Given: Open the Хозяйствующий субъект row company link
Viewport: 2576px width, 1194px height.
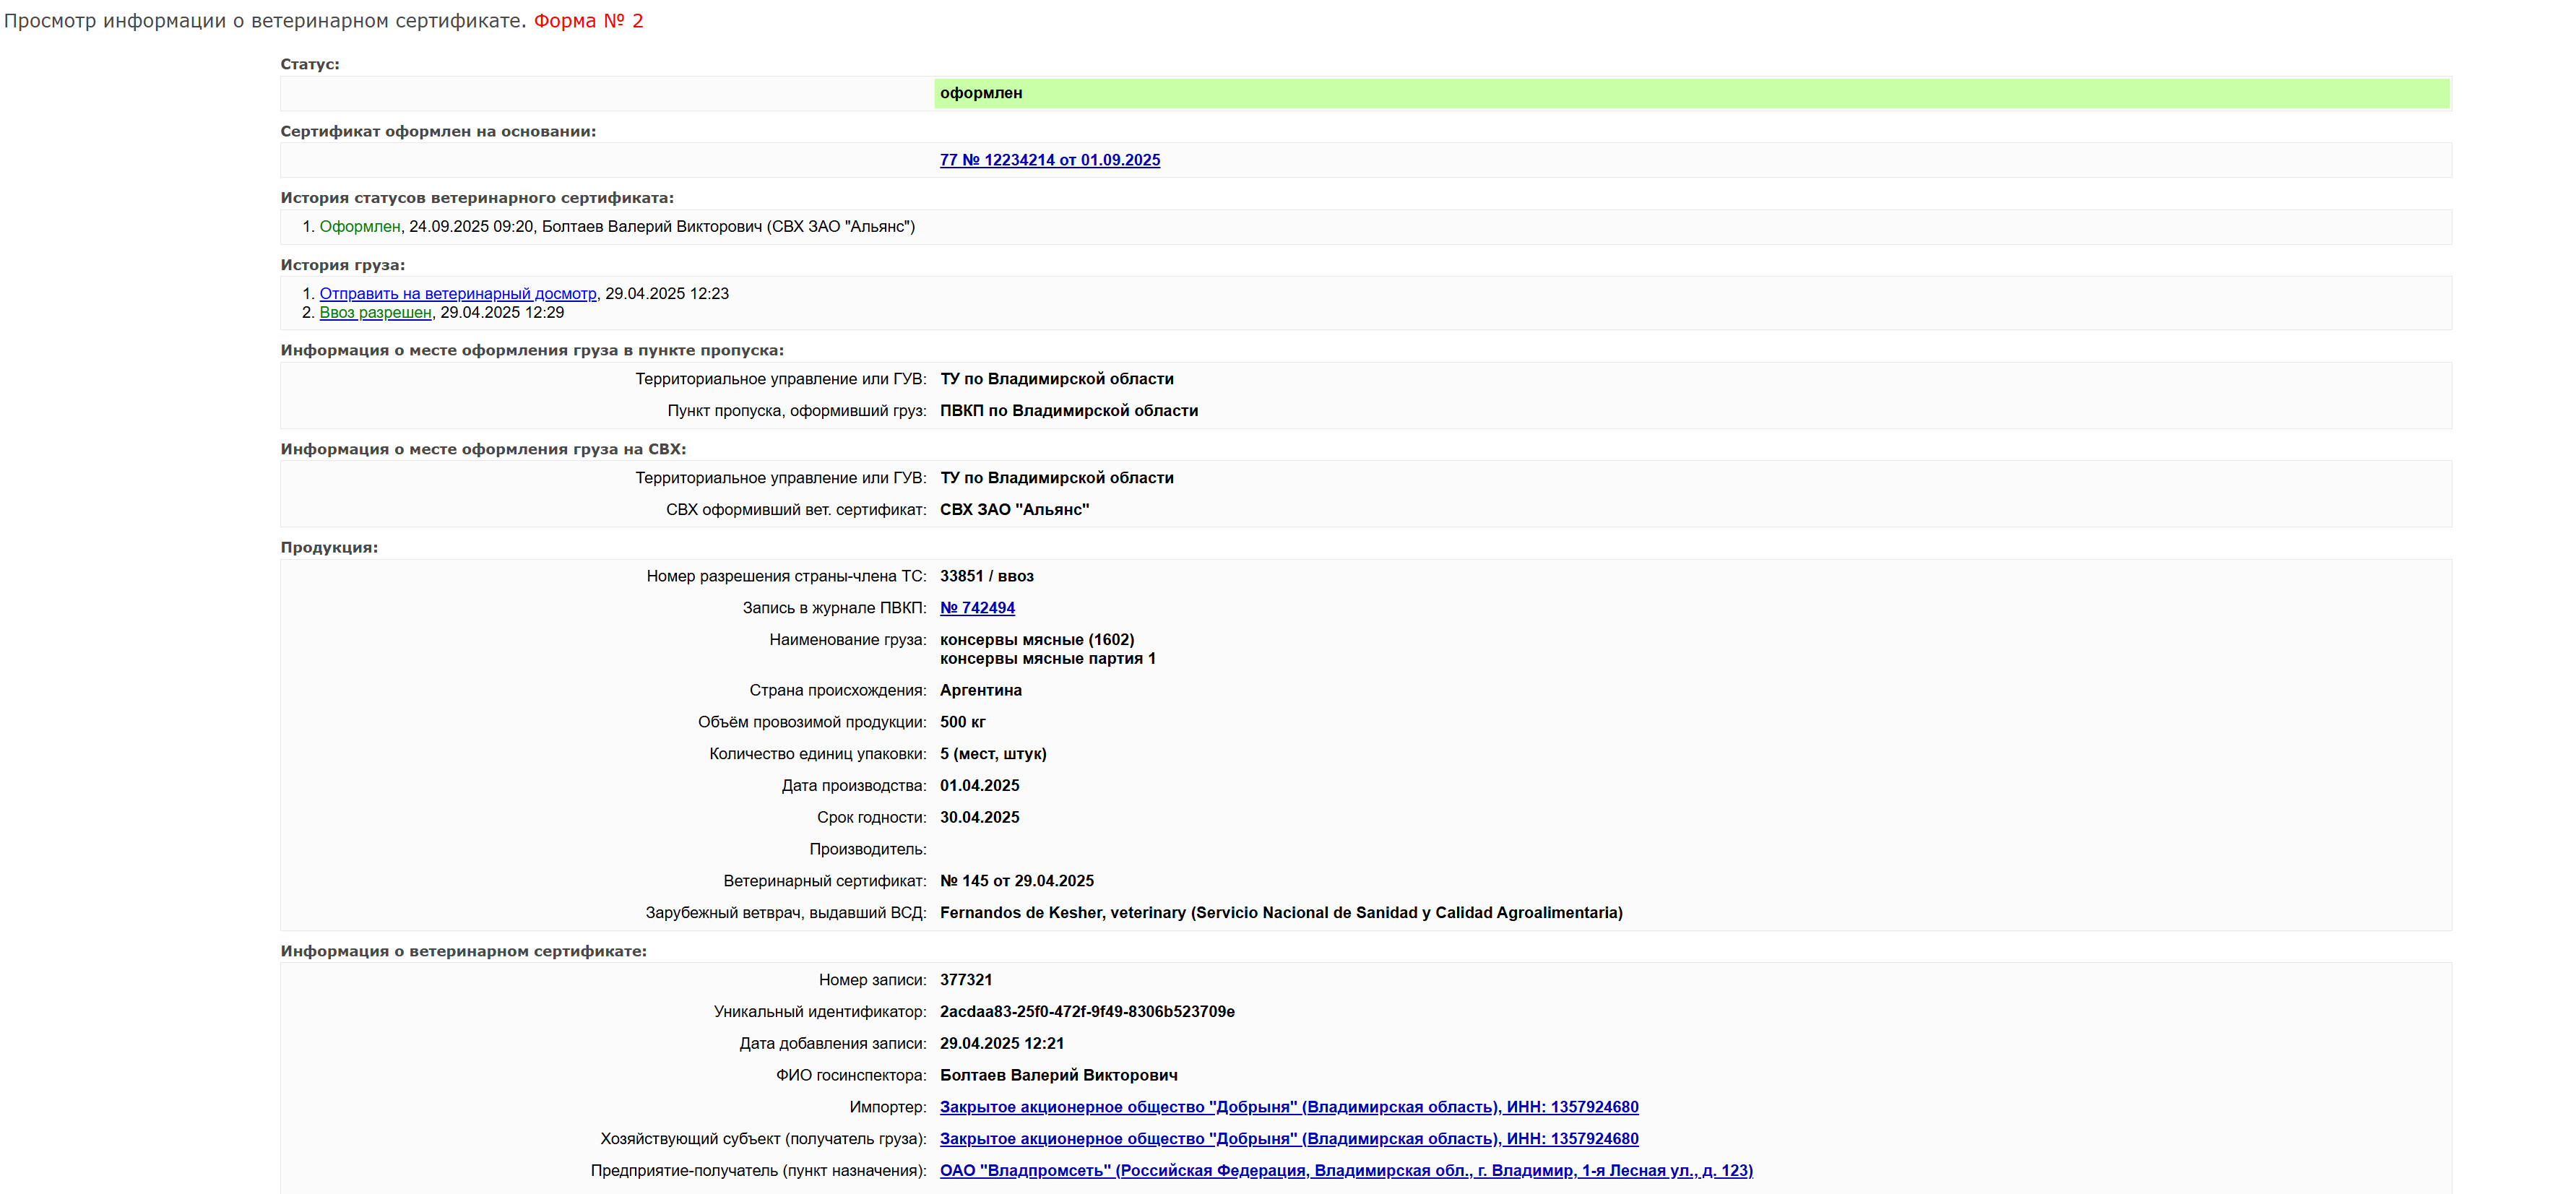Looking at the screenshot, I should click(x=1288, y=1139).
